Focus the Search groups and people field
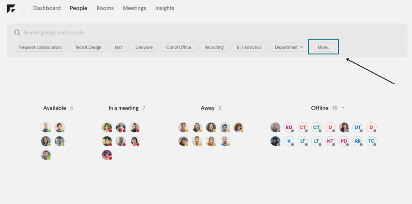Screen dimensions: 412x204 [165, 32]
